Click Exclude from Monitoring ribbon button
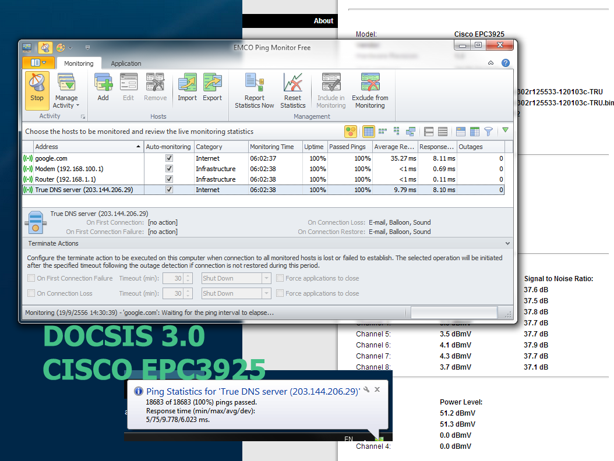This screenshot has width=614, height=461. (x=370, y=91)
